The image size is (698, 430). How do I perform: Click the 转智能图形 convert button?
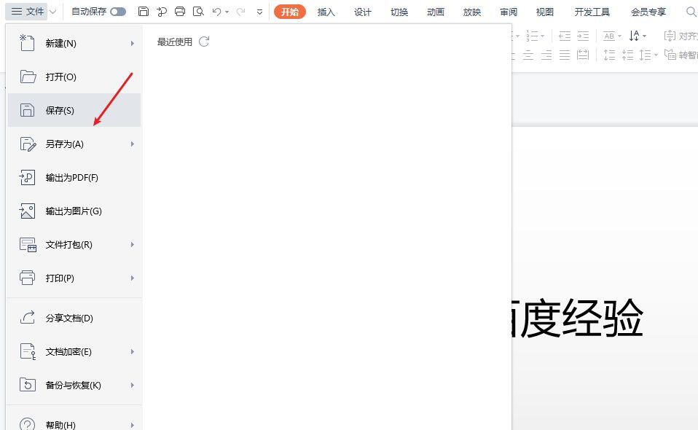681,55
